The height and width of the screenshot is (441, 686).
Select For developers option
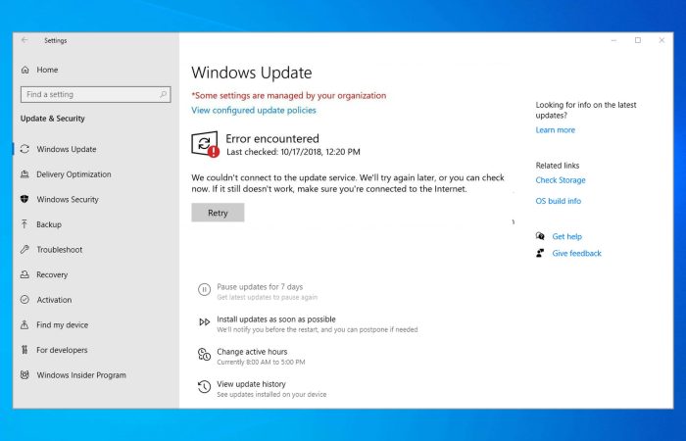62,350
